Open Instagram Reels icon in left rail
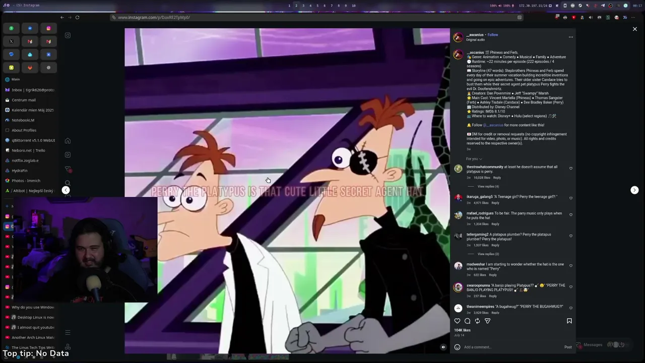 (x=68, y=155)
